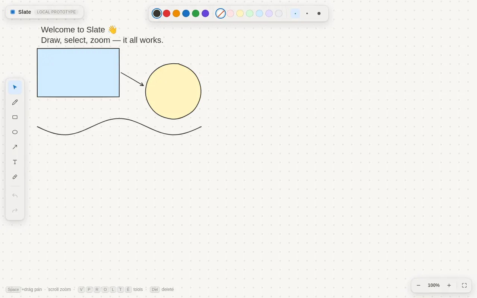Click the Space key hint
This screenshot has height=298, width=477.
pyautogui.click(x=13, y=289)
